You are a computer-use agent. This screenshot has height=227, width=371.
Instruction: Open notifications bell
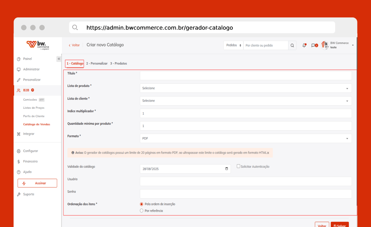tap(304, 45)
